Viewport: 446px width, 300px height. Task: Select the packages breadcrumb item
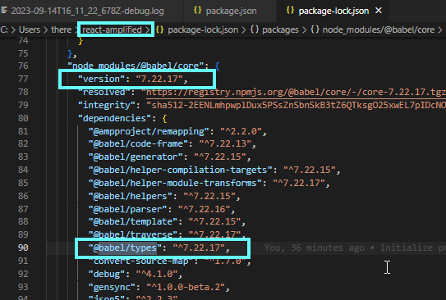(280, 30)
